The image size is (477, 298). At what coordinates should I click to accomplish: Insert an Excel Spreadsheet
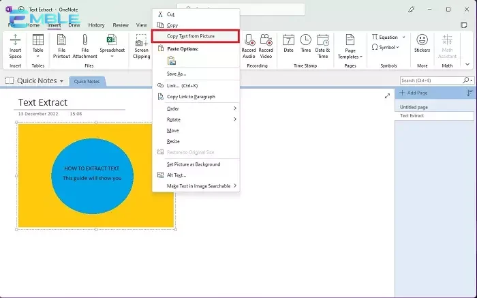(112, 46)
